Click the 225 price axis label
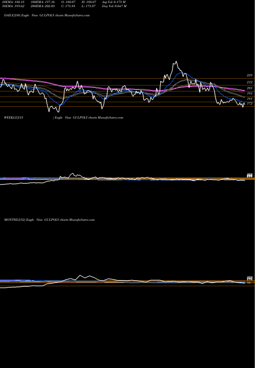Viewport: 255px width, 368px height. [249, 75]
